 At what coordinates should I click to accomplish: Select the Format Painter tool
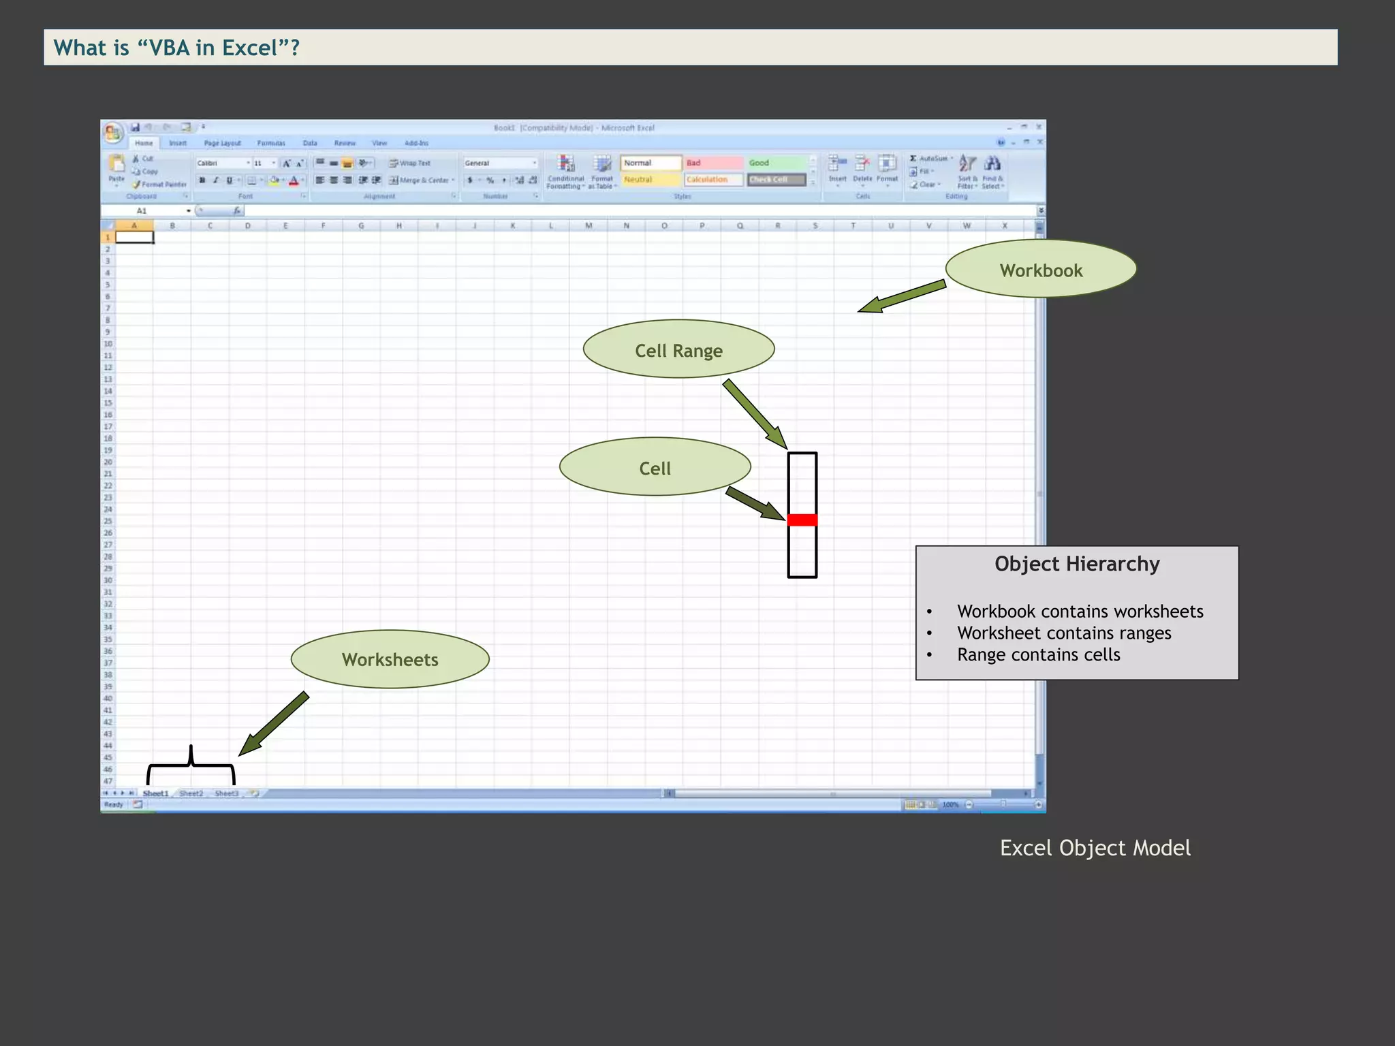coord(159,185)
